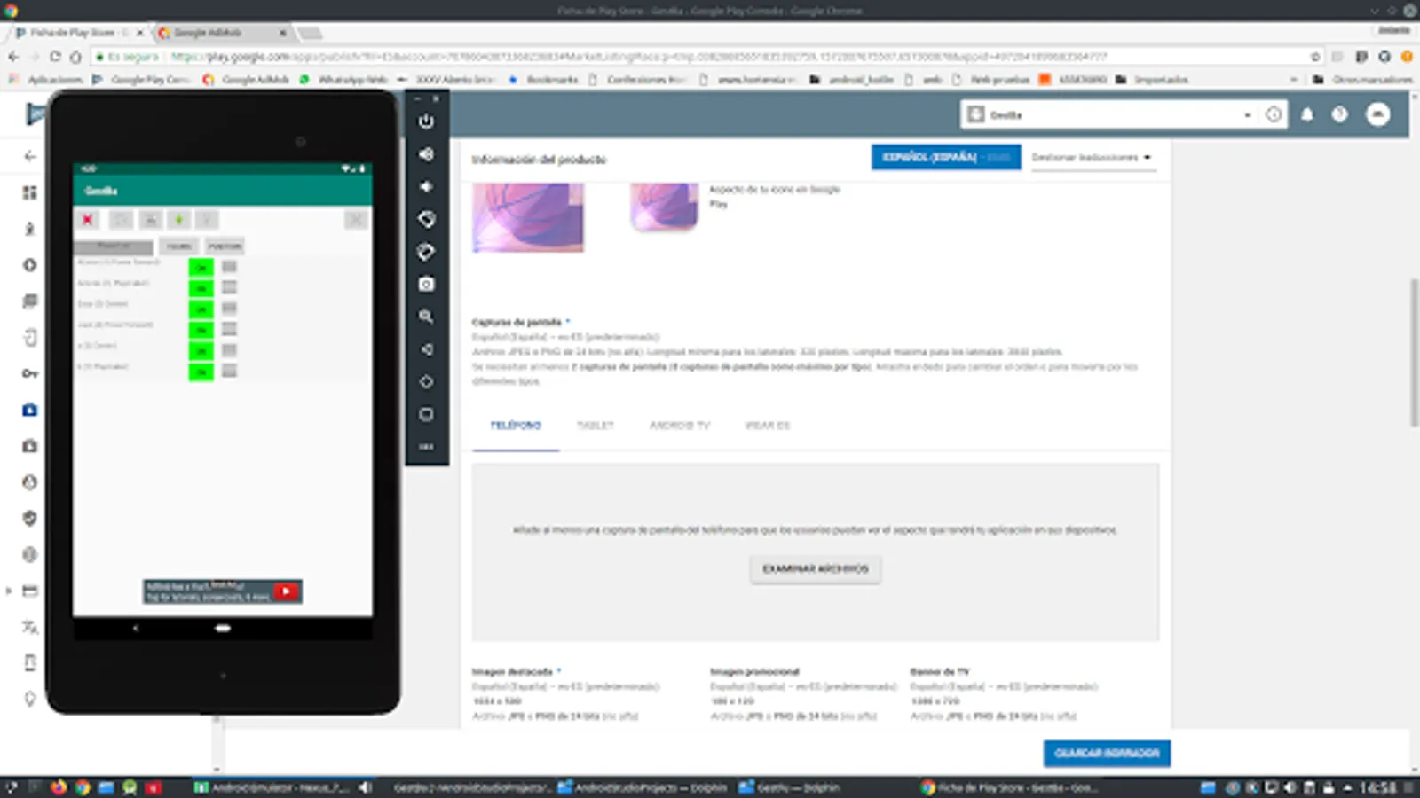Open the dashboard grid icon in Play Console sidebar
The height and width of the screenshot is (798, 1420).
point(30,192)
